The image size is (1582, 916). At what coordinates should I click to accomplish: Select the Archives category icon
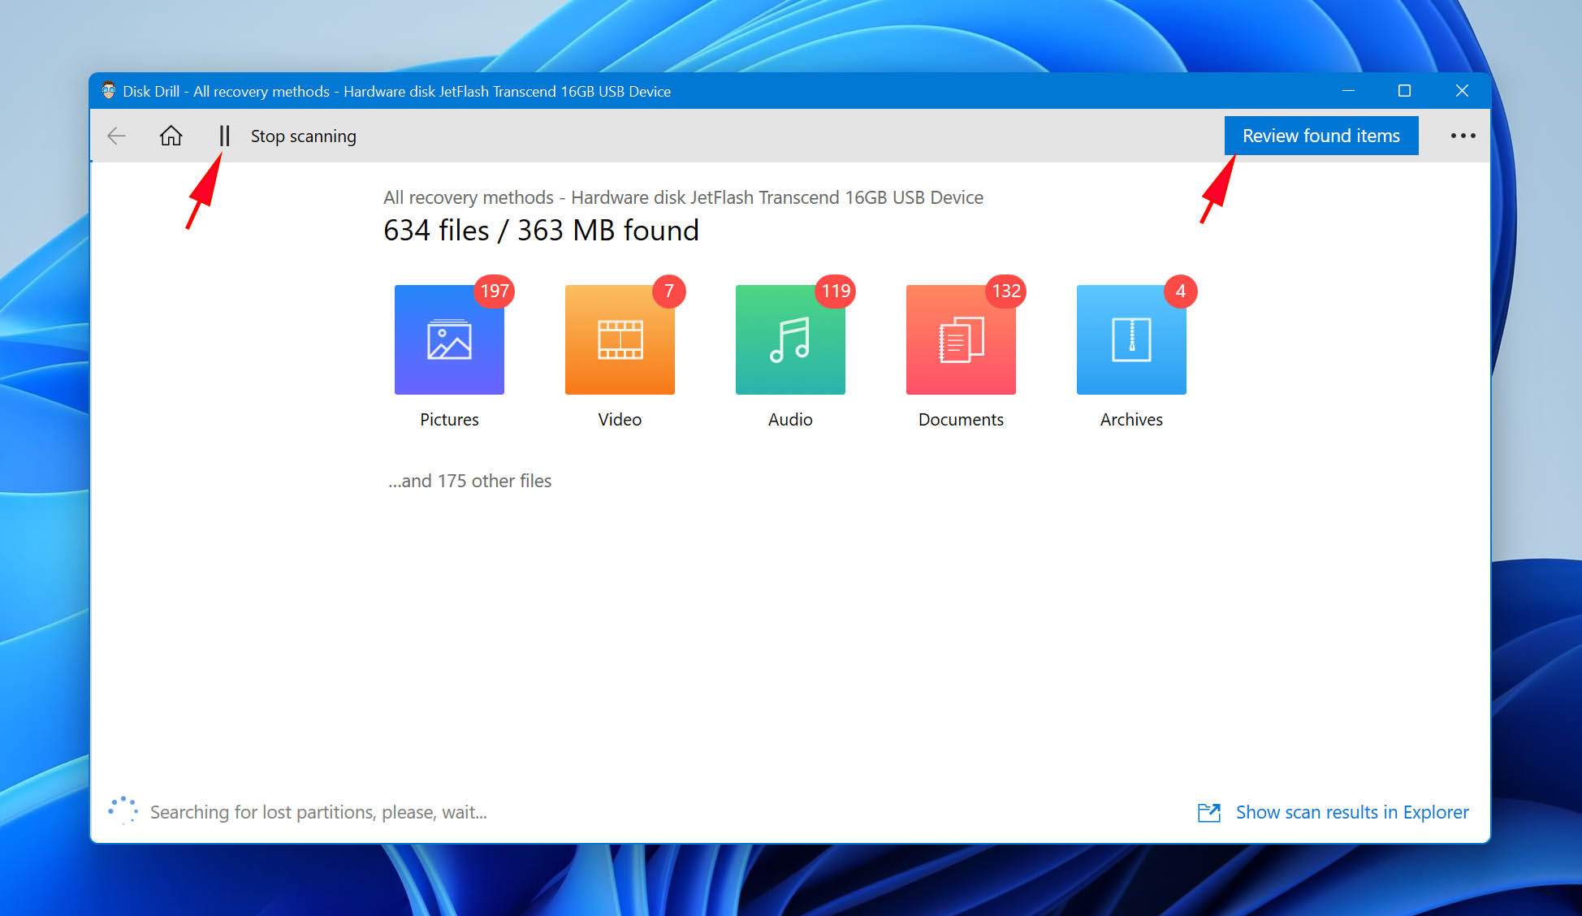1130,339
